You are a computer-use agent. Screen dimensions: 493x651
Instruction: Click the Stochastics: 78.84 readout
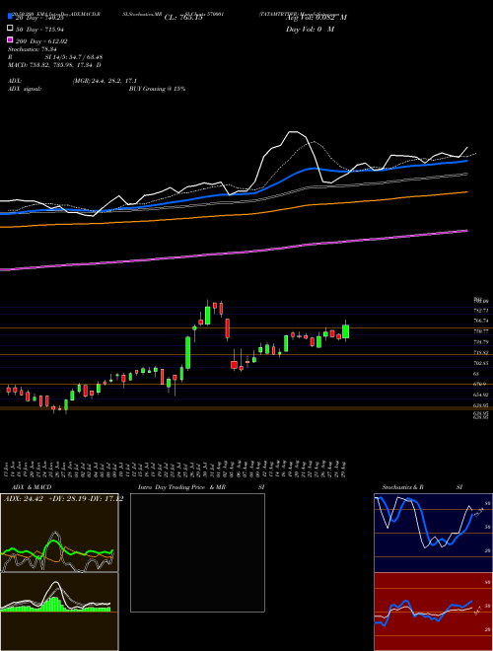(x=33, y=49)
